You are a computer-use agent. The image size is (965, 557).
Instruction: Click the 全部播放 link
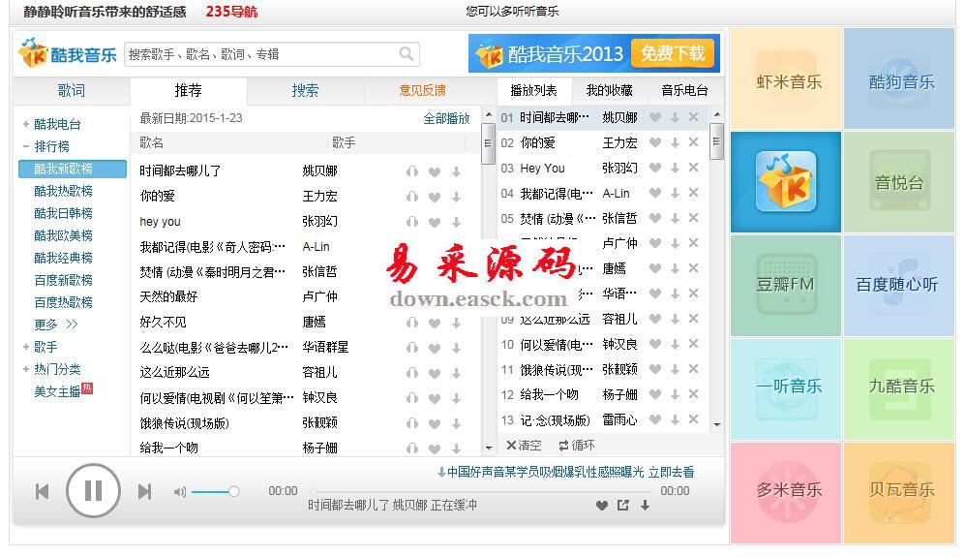(446, 118)
